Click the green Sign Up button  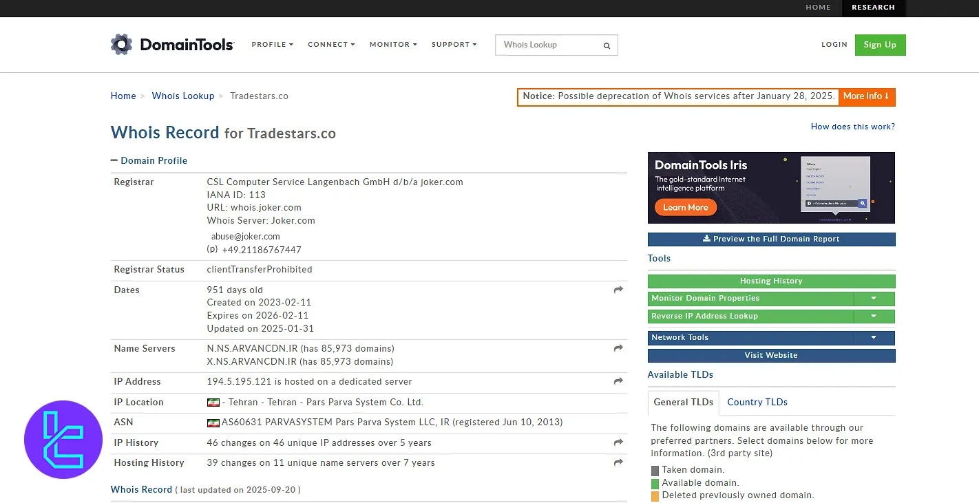pos(880,45)
